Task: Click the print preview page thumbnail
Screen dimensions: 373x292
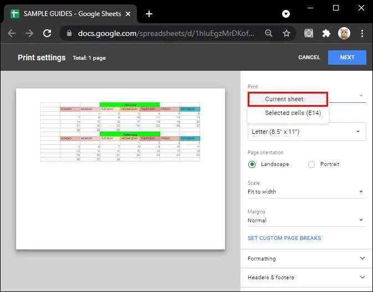Action: (x=120, y=169)
